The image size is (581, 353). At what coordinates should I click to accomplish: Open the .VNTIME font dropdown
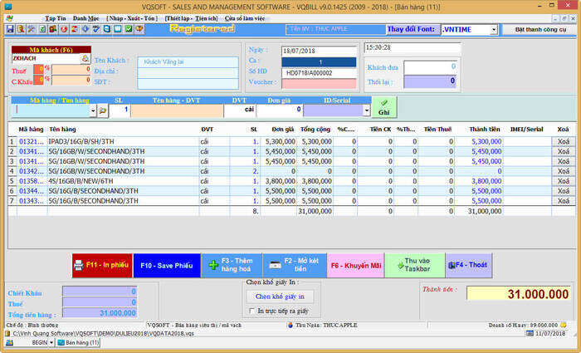[493, 29]
